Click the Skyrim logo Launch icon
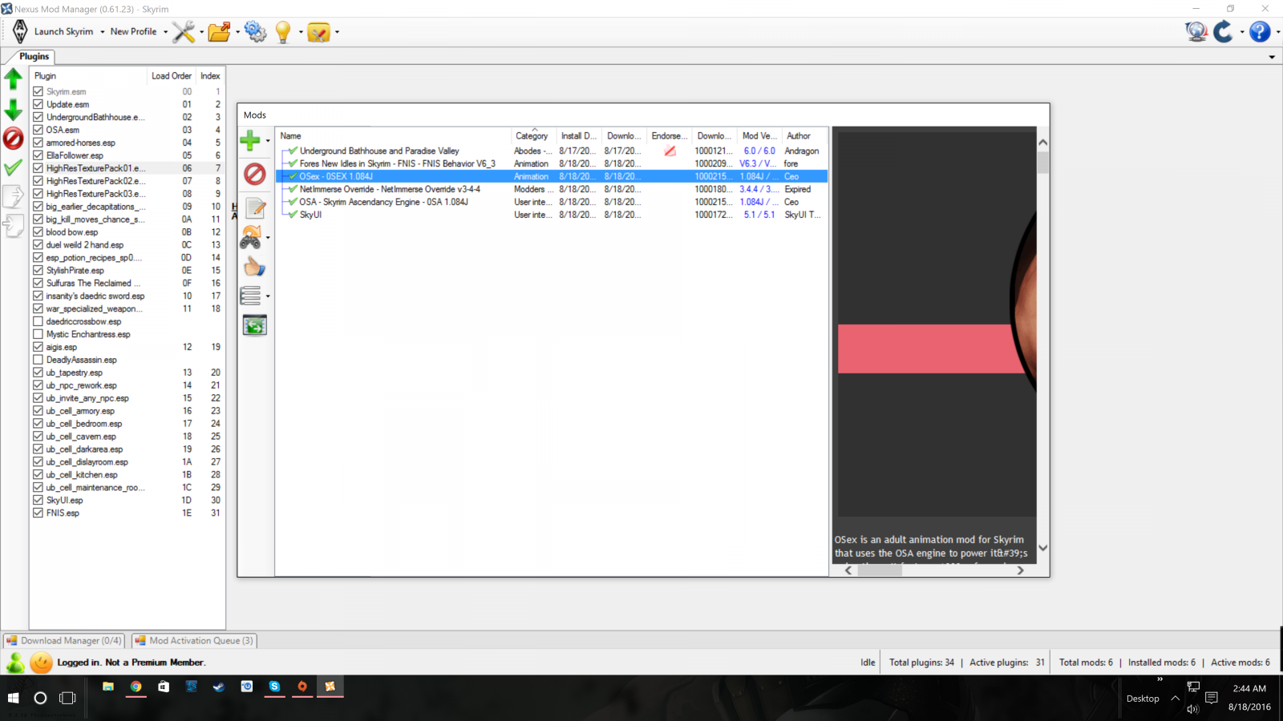This screenshot has width=1283, height=721. [20, 32]
